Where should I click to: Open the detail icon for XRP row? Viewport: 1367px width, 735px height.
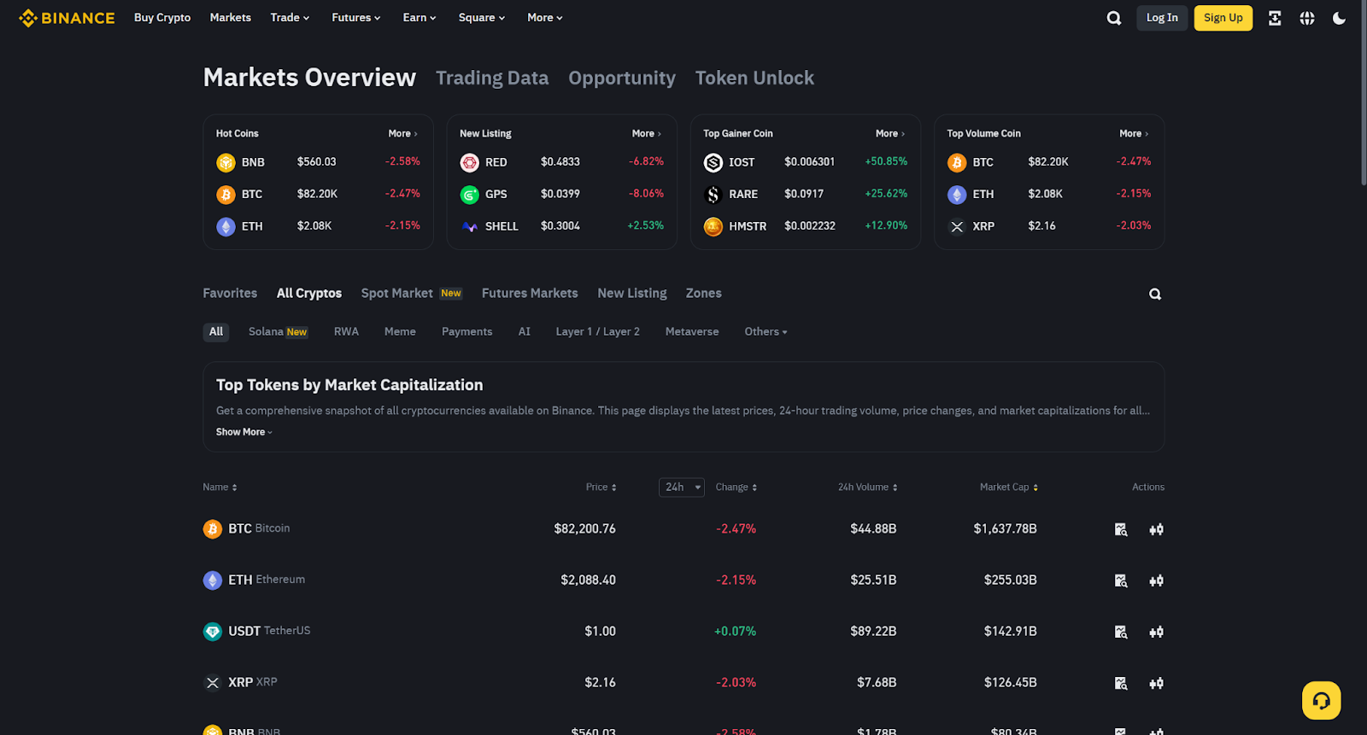[x=1121, y=683]
